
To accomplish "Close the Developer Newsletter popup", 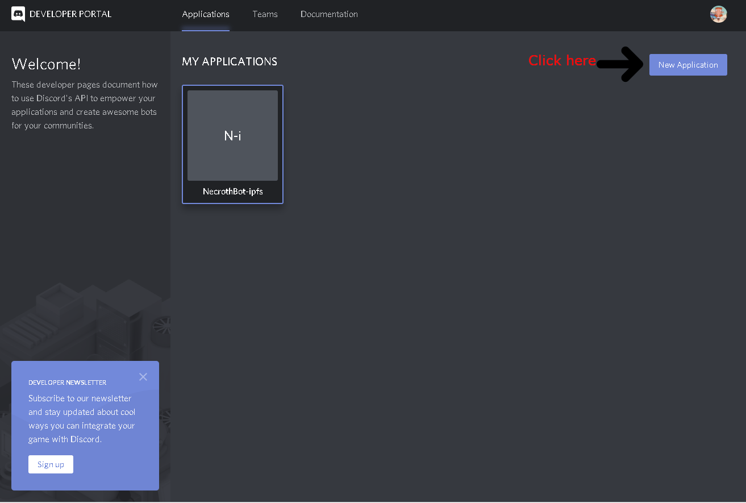I will pyautogui.click(x=143, y=377).
